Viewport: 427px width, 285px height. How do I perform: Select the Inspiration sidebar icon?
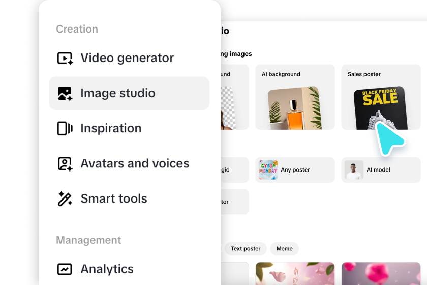coord(65,128)
